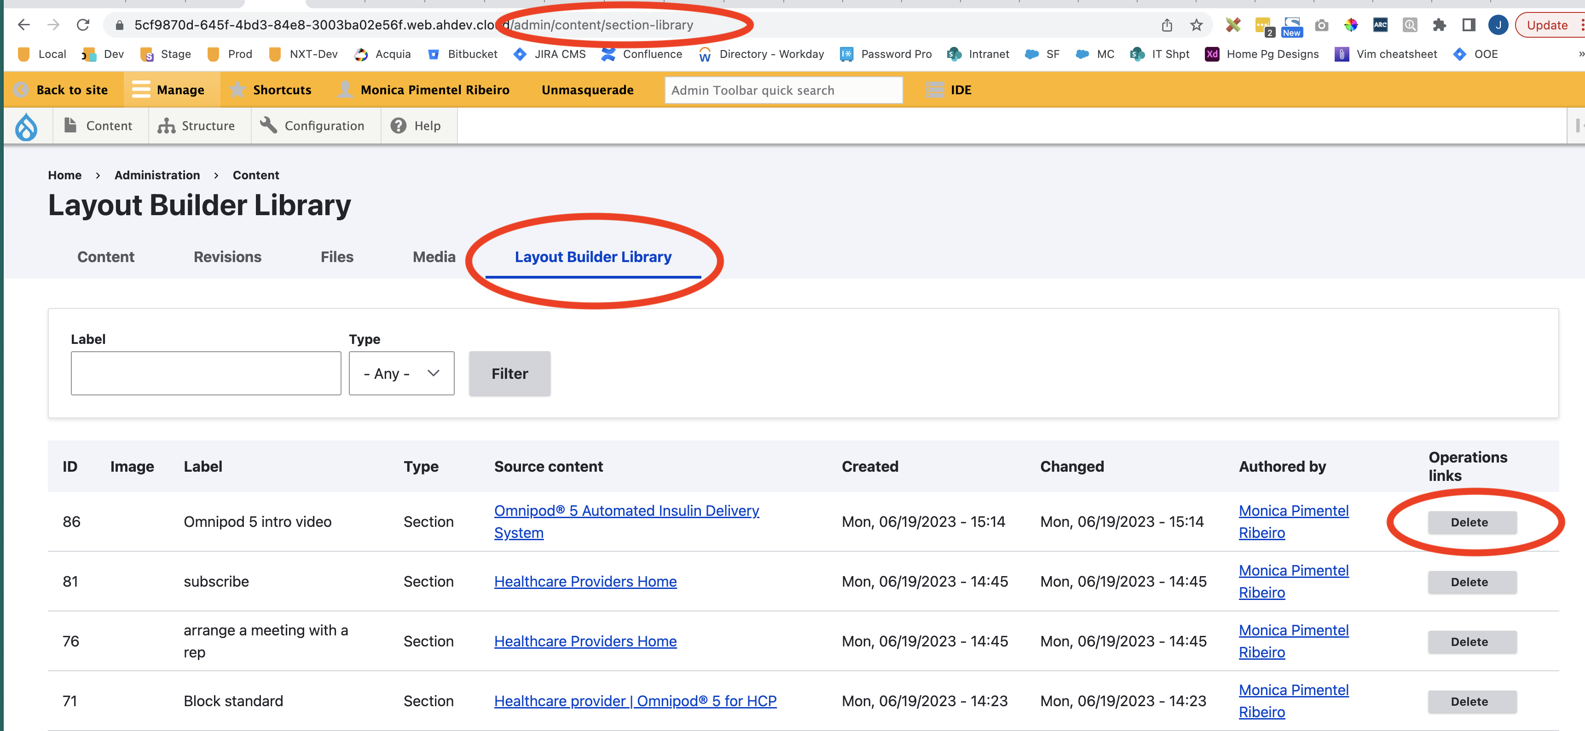Click the Unmasquerade link

pyautogui.click(x=587, y=90)
